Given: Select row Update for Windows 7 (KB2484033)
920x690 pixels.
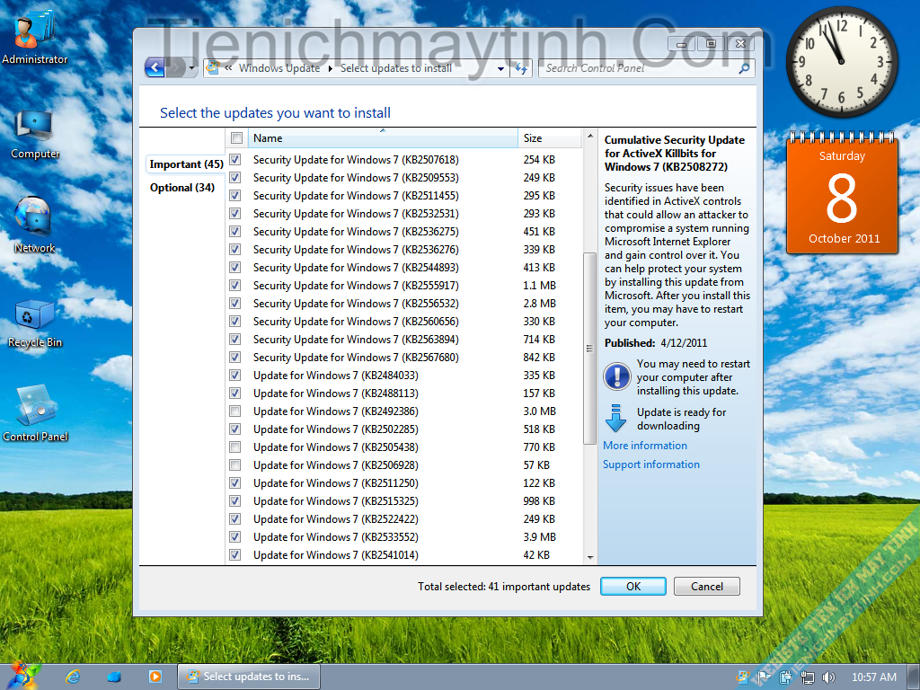Looking at the screenshot, I should [403, 376].
